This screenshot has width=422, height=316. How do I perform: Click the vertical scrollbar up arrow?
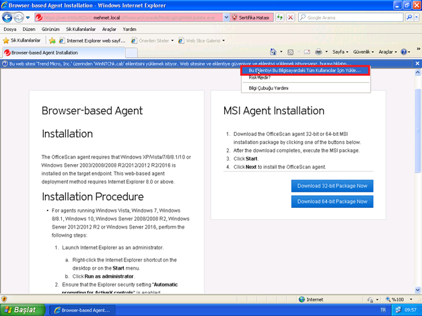417,72
